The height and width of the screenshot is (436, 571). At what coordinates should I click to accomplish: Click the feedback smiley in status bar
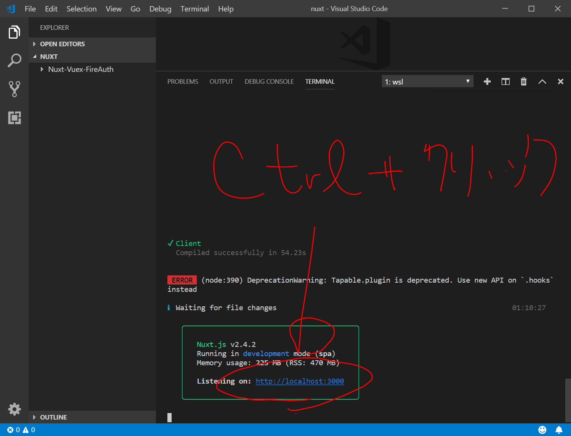coord(542,429)
